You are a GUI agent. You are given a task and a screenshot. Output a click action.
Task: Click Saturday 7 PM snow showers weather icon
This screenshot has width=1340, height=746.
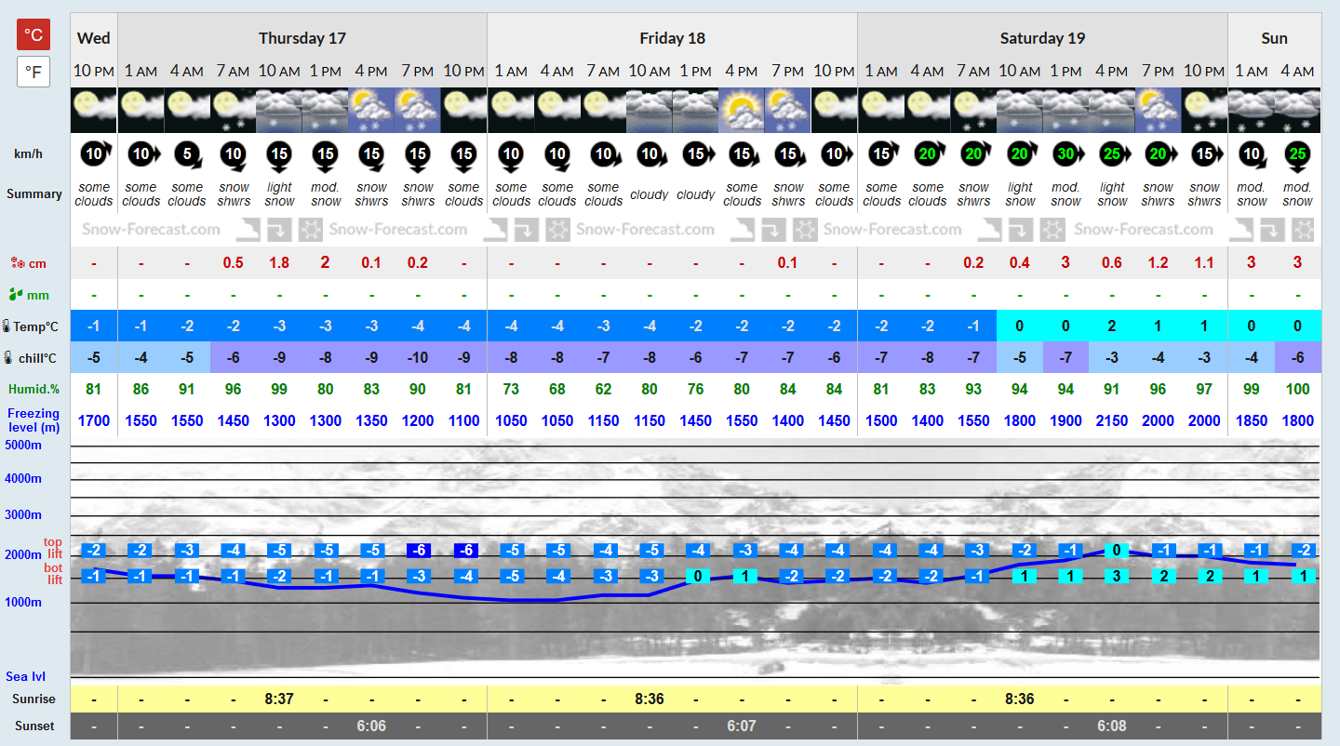tap(1159, 111)
